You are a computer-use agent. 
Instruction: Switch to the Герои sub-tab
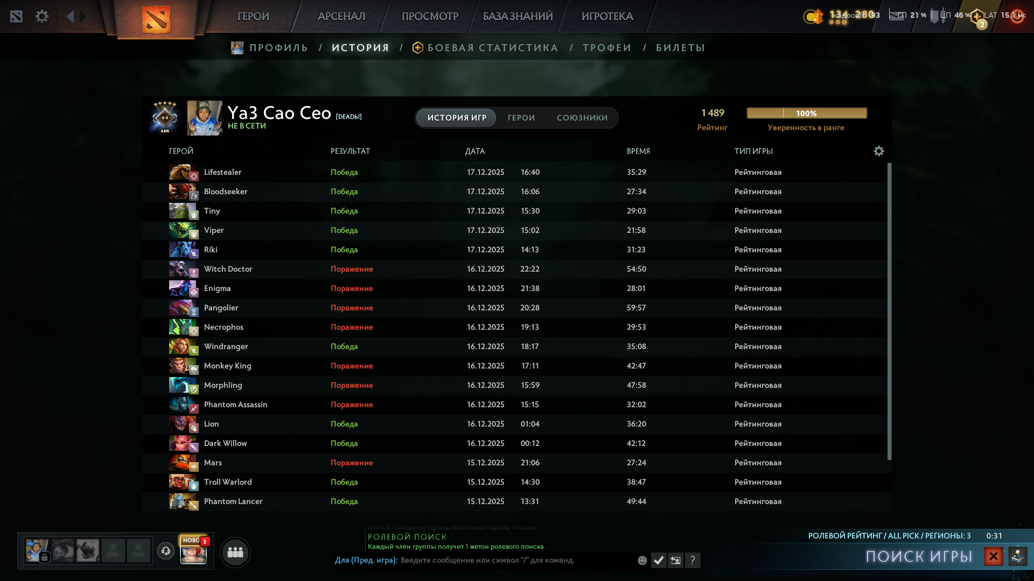click(x=521, y=118)
